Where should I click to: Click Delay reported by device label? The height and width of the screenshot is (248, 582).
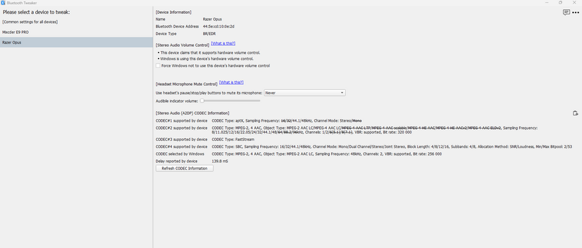coord(177,161)
